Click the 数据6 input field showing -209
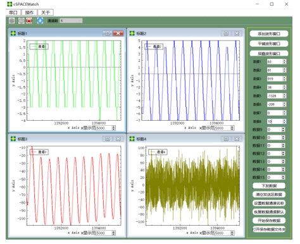300x244 pixels. click(x=275, y=104)
